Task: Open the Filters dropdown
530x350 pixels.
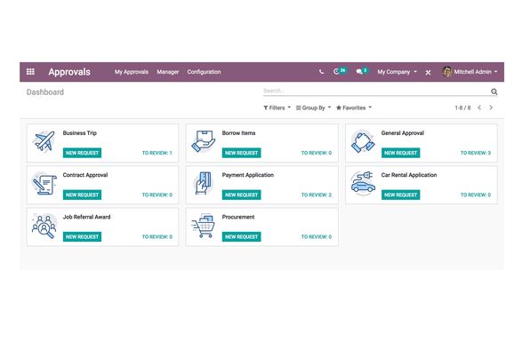Action: pyautogui.click(x=277, y=107)
